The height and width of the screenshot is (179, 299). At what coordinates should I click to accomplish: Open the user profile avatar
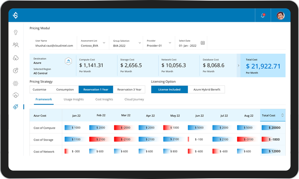tap(280, 16)
